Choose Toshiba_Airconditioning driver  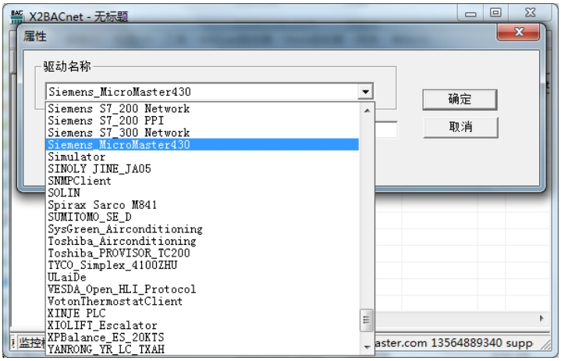[x=202, y=241]
